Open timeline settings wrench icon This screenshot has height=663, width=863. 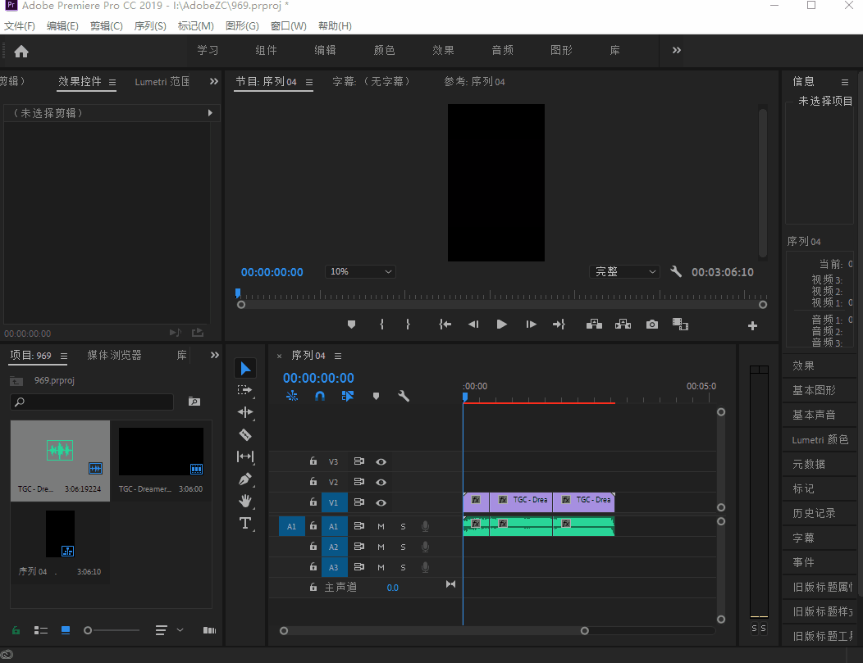(x=403, y=396)
